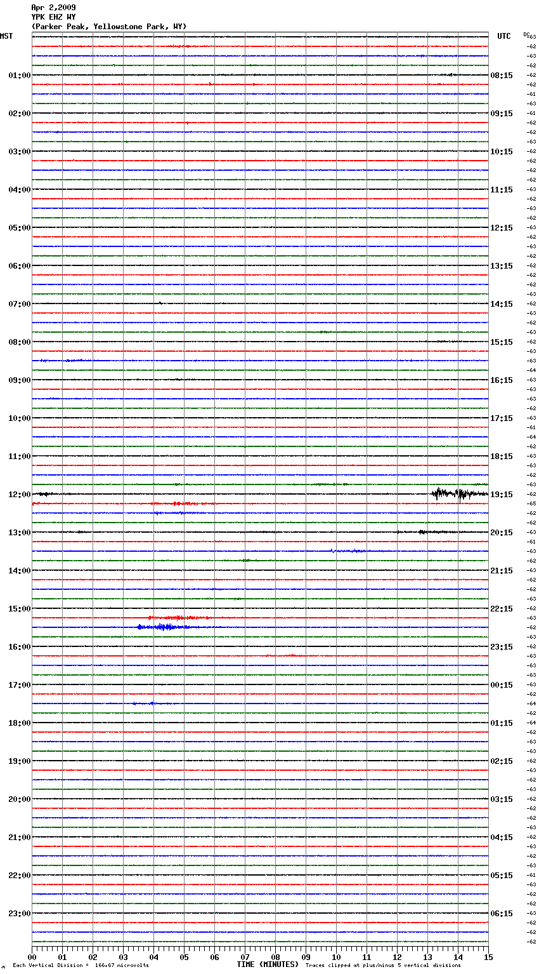
Task: Click the '06:15' UTC time label
Action: click(x=502, y=914)
